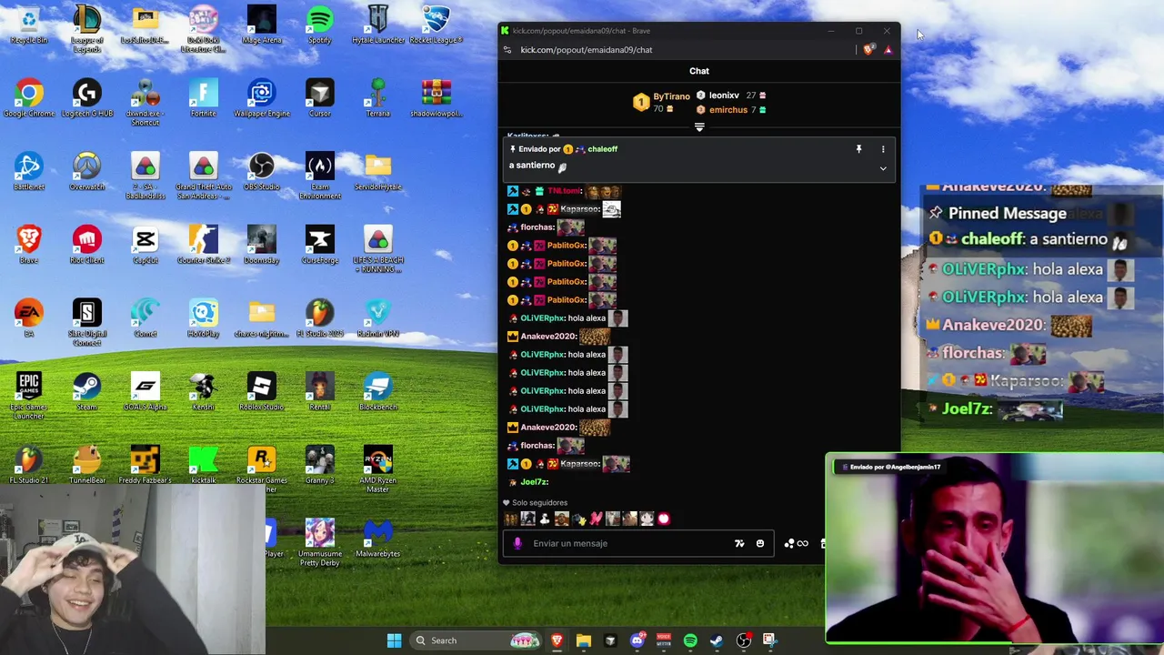Switch to Spotify in the taskbar

click(x=690, y=640)
